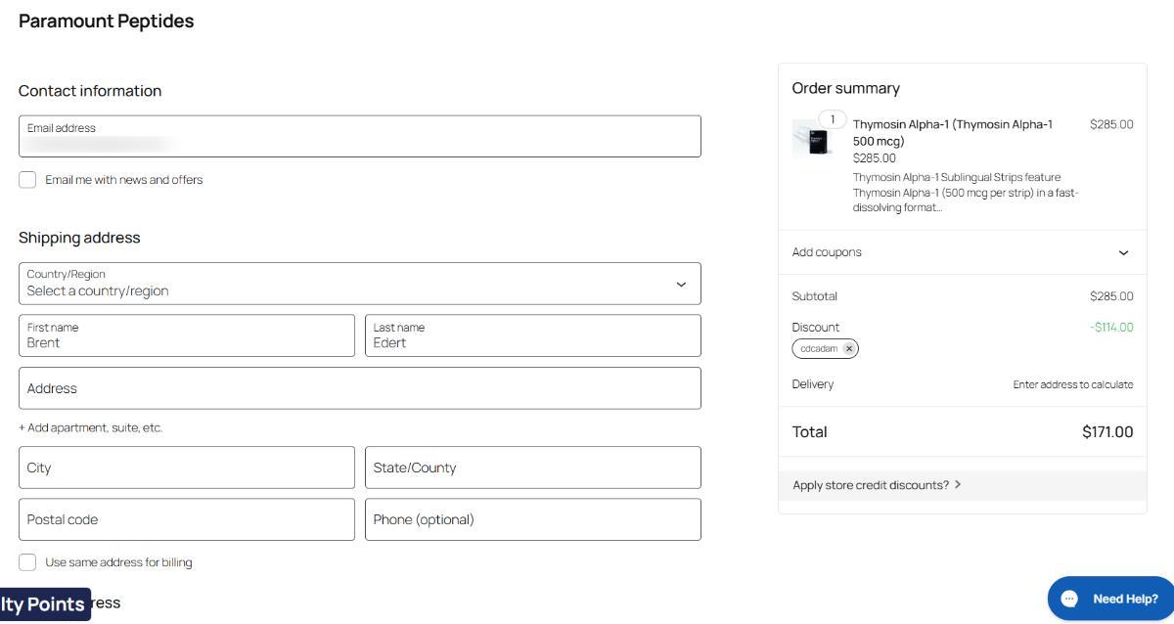Enable Email me with news and offers
Screen dimensions: 1174x624
click(x=27, y=180)
